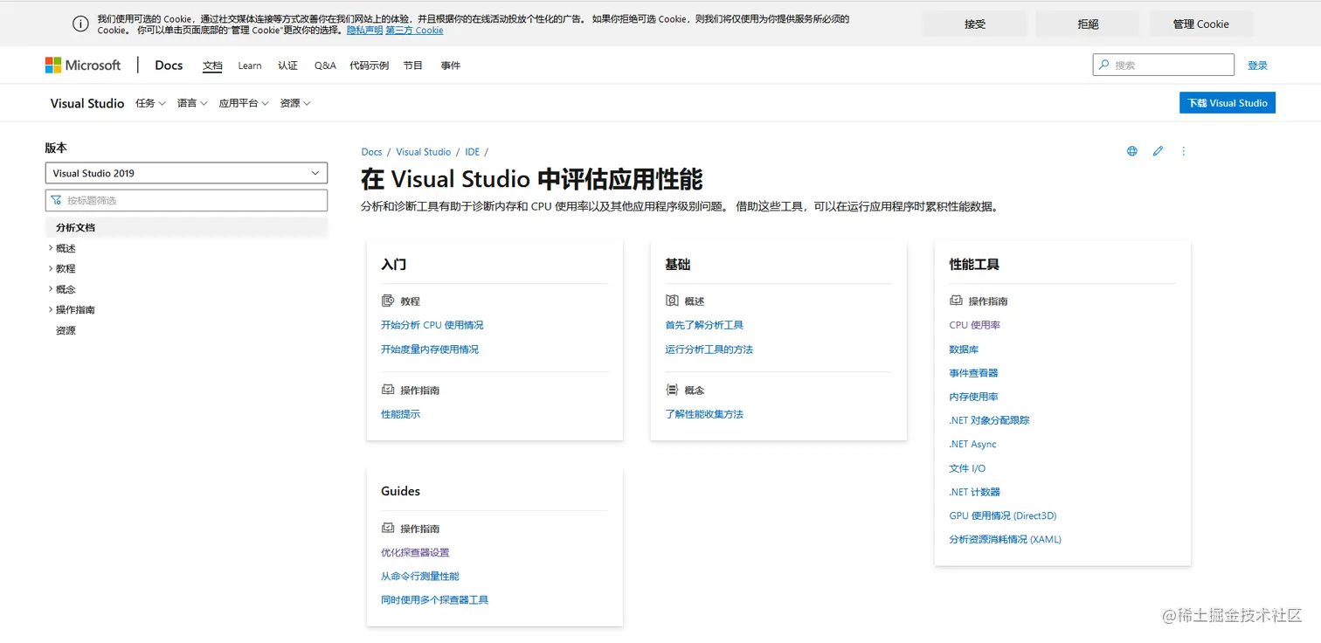
Task: Open the language/globe icon near the breadcrumb
Action: coord(1131,151)
